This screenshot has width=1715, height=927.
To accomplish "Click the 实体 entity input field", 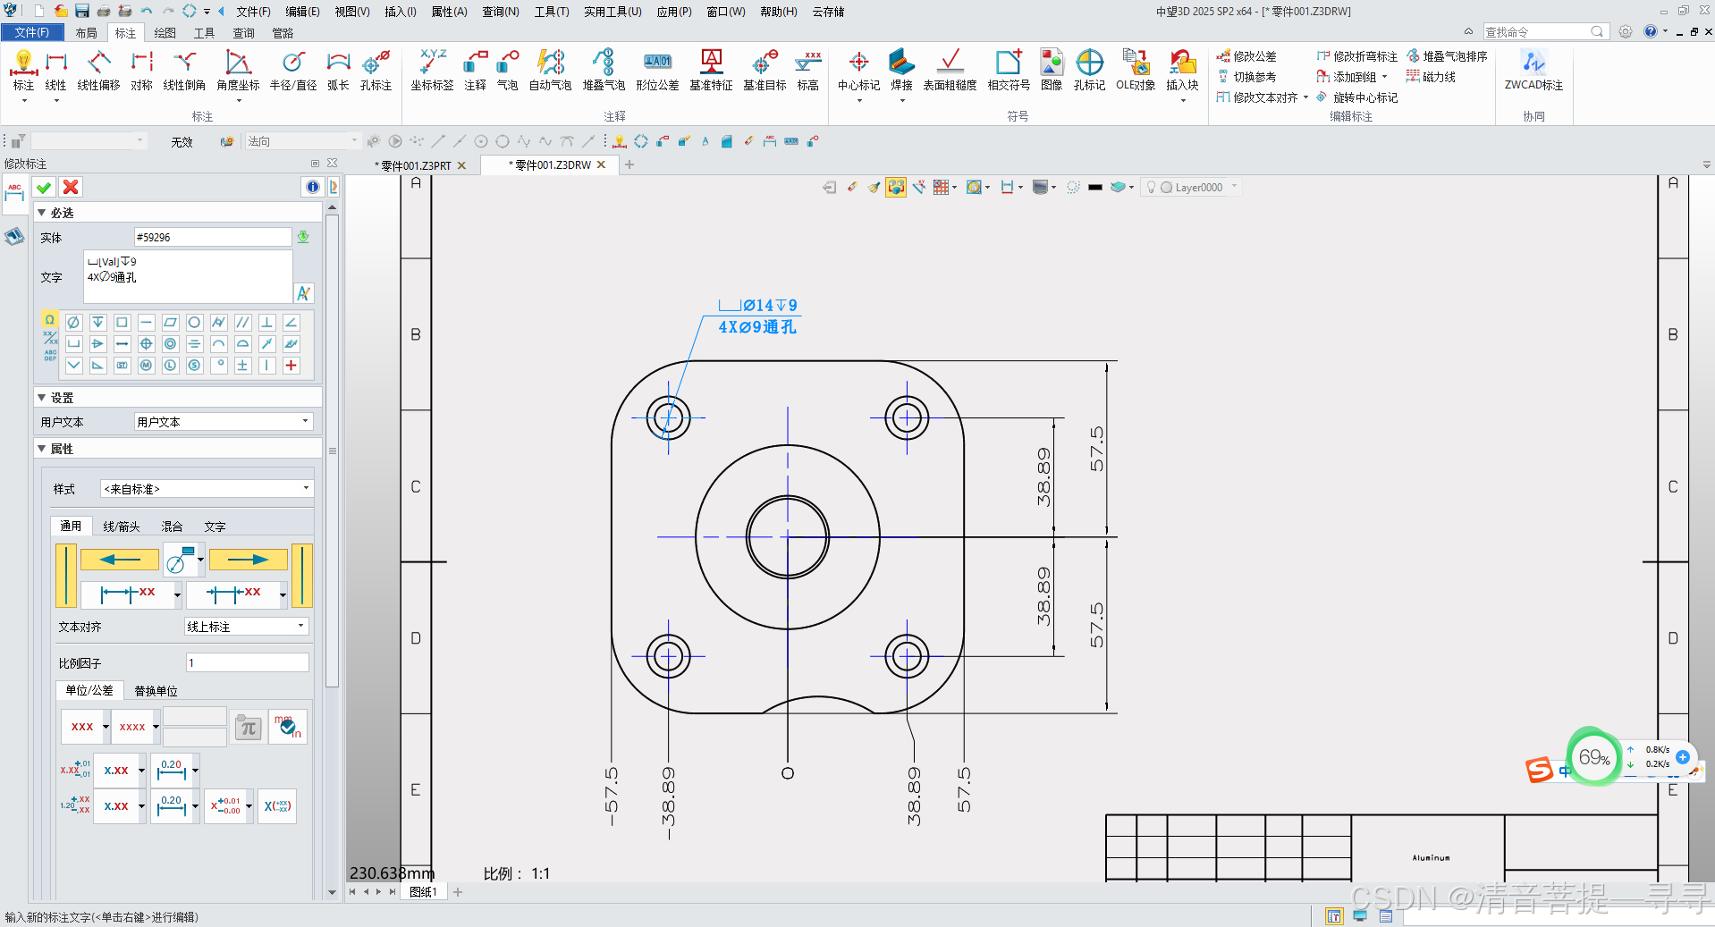I will [213, 237].
